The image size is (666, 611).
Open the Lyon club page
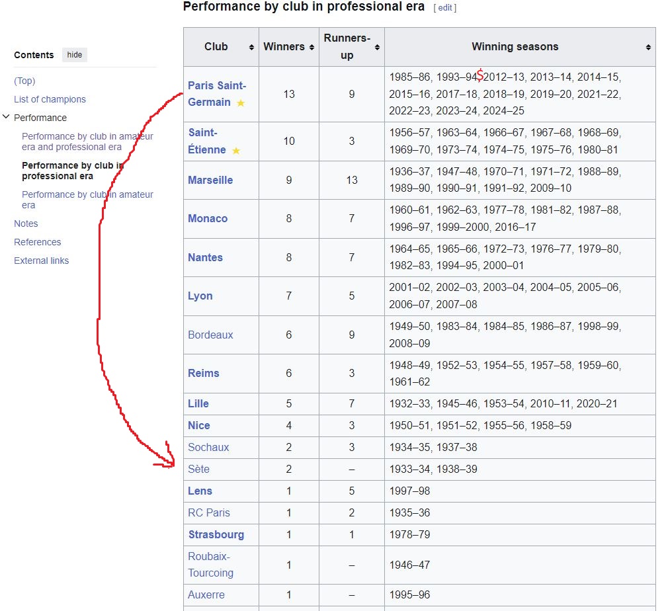tap(200, 296)
